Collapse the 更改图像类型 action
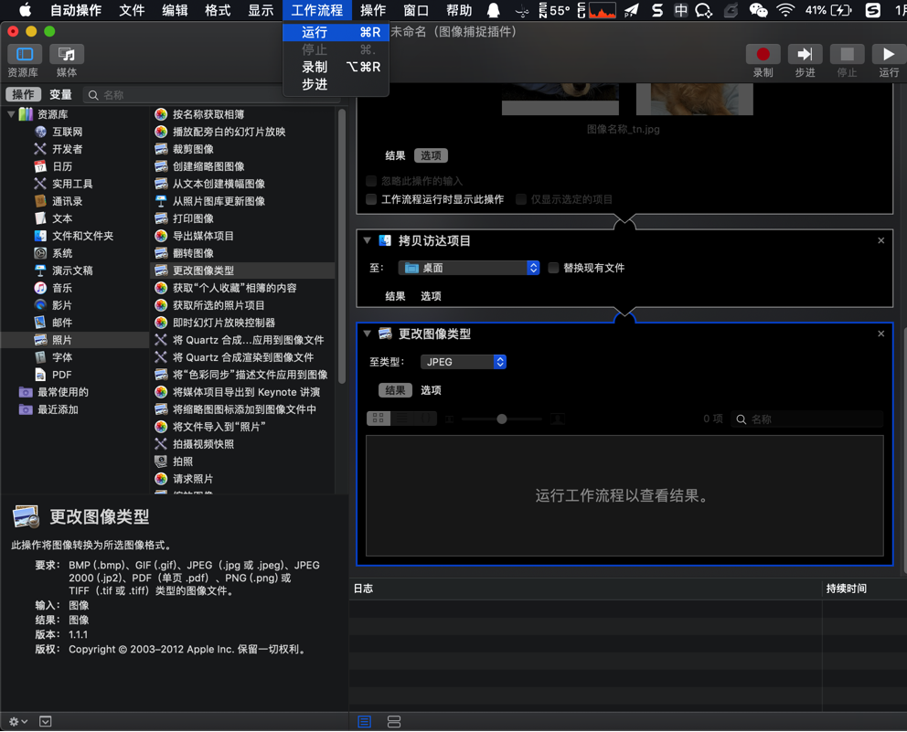907x732 pixels. point(367,334)
